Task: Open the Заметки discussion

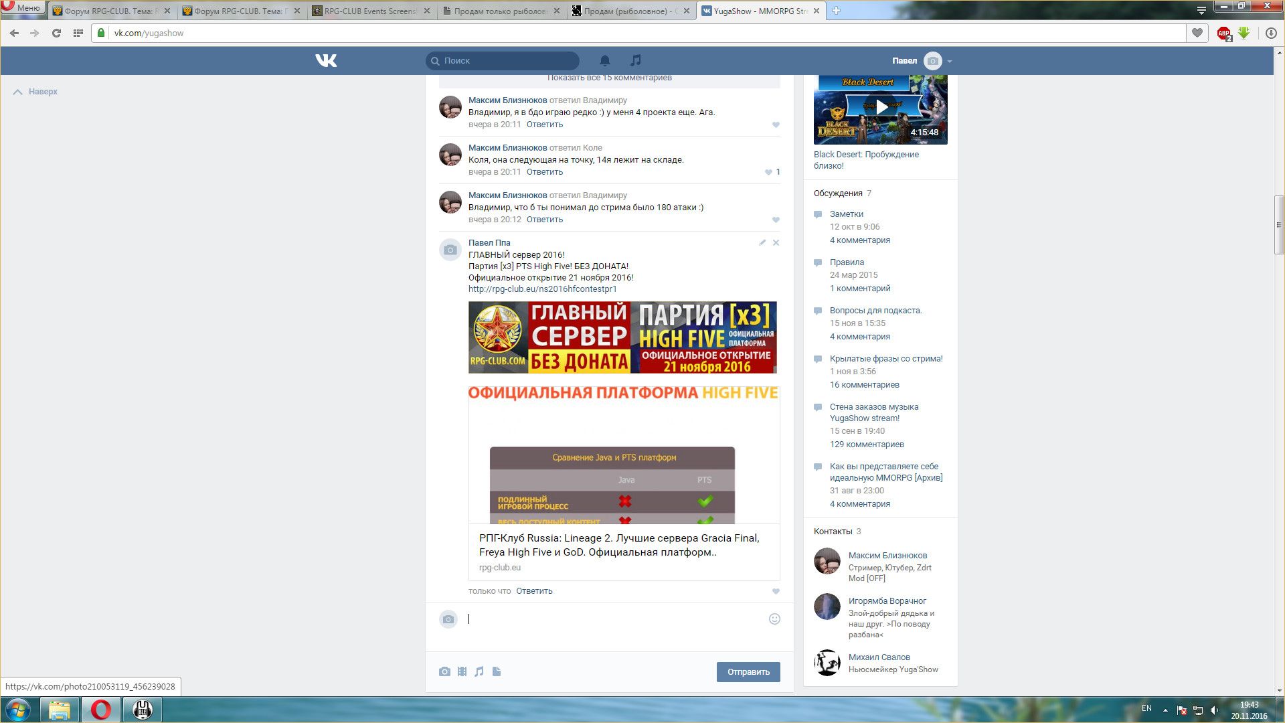Action: pyautogui.click(x=847, y=214)
